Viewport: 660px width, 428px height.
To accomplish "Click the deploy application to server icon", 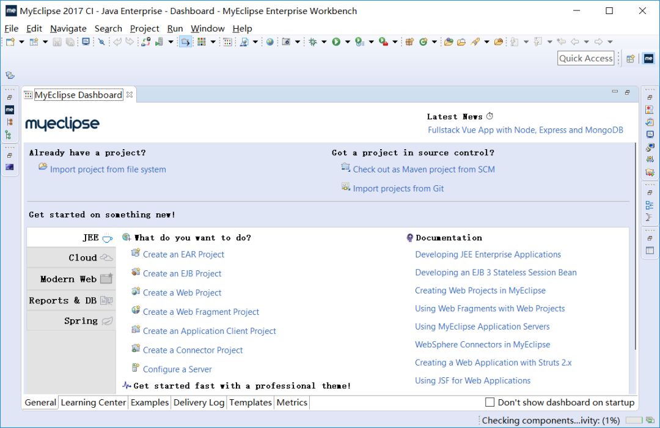I will tap(145, 42).
